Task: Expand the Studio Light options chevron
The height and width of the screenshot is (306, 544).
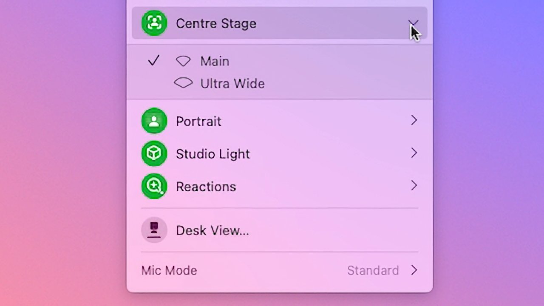Action: coord(414,153)
